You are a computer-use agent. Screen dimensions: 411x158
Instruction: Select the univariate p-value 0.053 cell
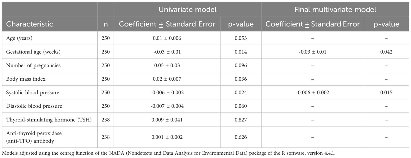pos(241,38)
